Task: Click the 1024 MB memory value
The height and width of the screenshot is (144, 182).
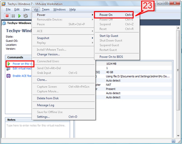Action: pos(111,64)
